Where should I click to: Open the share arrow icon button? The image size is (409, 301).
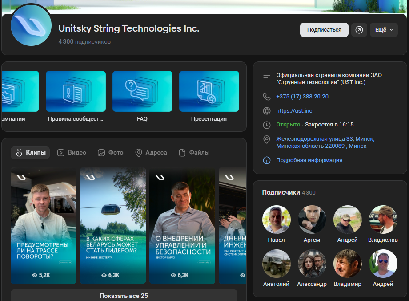click(359, 30)
